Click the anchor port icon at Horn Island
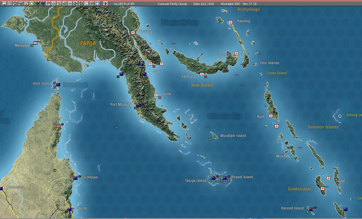This screenshot has height=219, width=362. [55, 82]
